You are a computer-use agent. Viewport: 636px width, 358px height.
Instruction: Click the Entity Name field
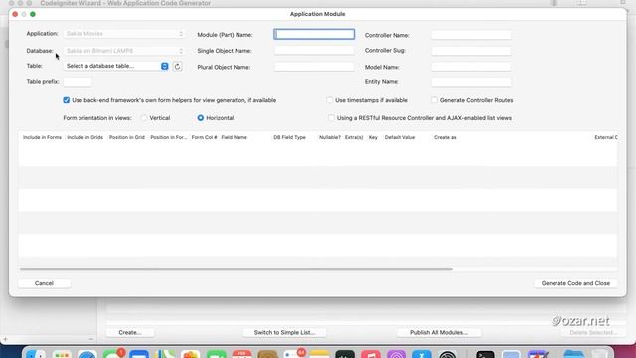pos(471,82)
